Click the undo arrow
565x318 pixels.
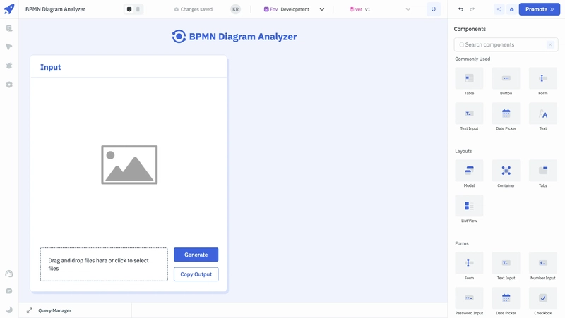coord(460,9)
